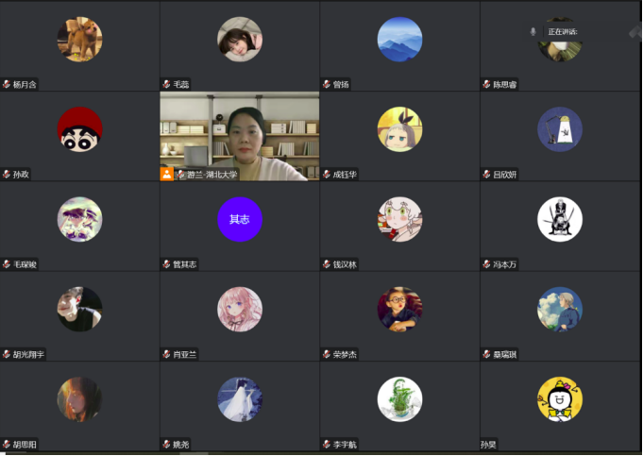
Task: Click the muted mic icon next to 钱汉林
Action: pyautogui.click(x=327, y=264)
